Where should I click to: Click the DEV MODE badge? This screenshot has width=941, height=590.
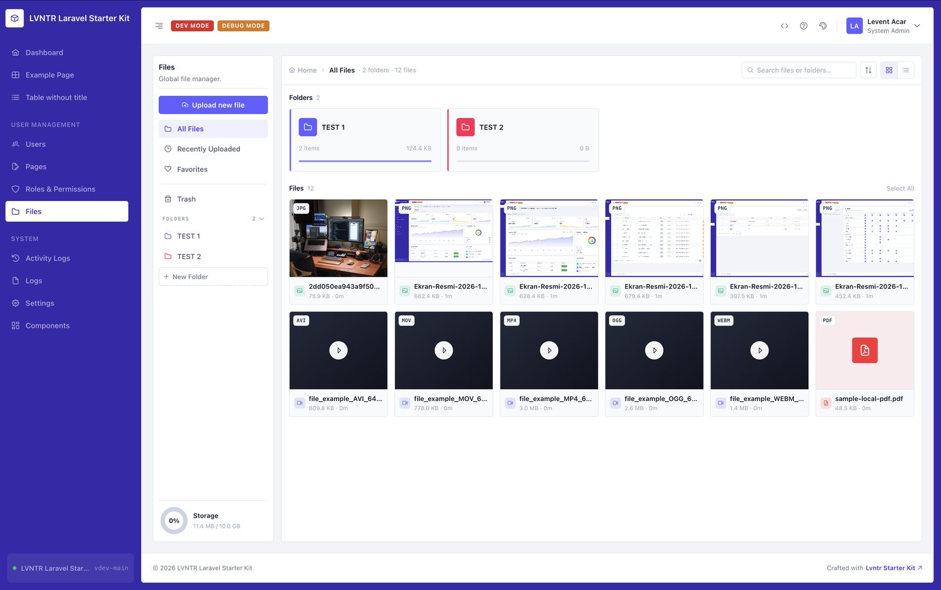[192, 26]
